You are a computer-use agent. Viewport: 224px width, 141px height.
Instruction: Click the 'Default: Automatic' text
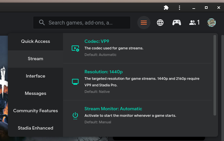click(x=101, y=55)
